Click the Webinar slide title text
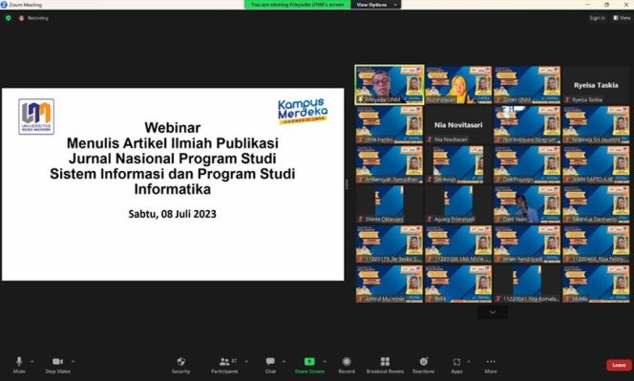The height and width of the screenshot is (381, 634). pos(173,159)
